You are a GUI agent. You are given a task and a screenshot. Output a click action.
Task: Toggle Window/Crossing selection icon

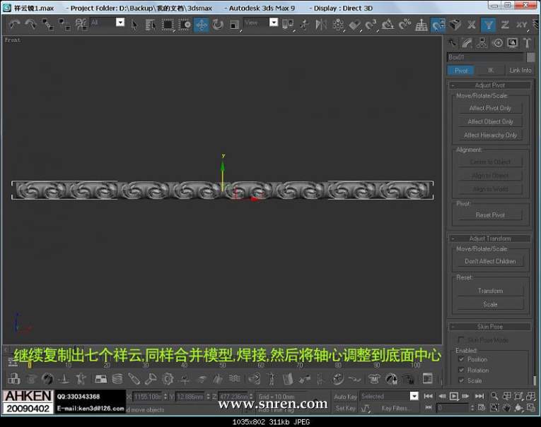click(x=185, y=25)
